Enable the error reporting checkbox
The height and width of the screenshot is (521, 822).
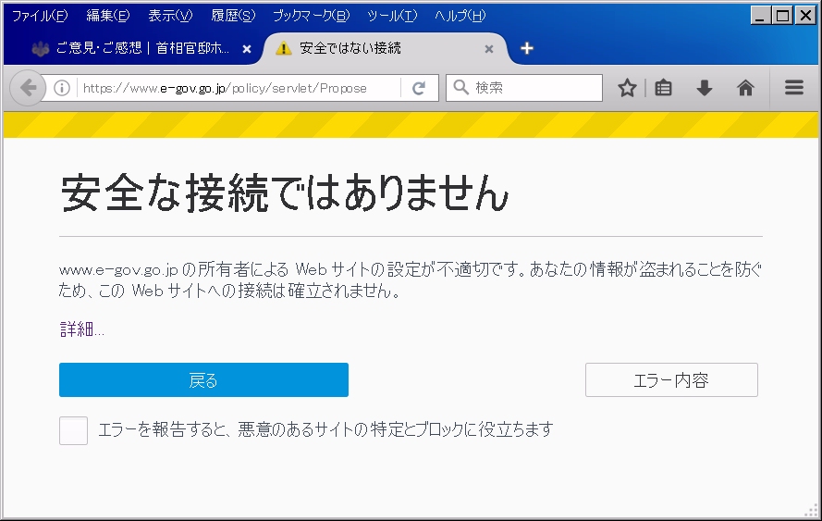coord(73,430)
